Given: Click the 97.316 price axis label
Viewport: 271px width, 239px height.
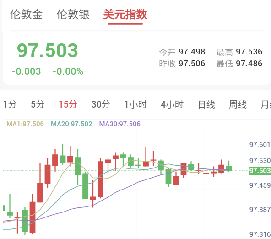Looking at the screenshot, I should pos(260,234).
